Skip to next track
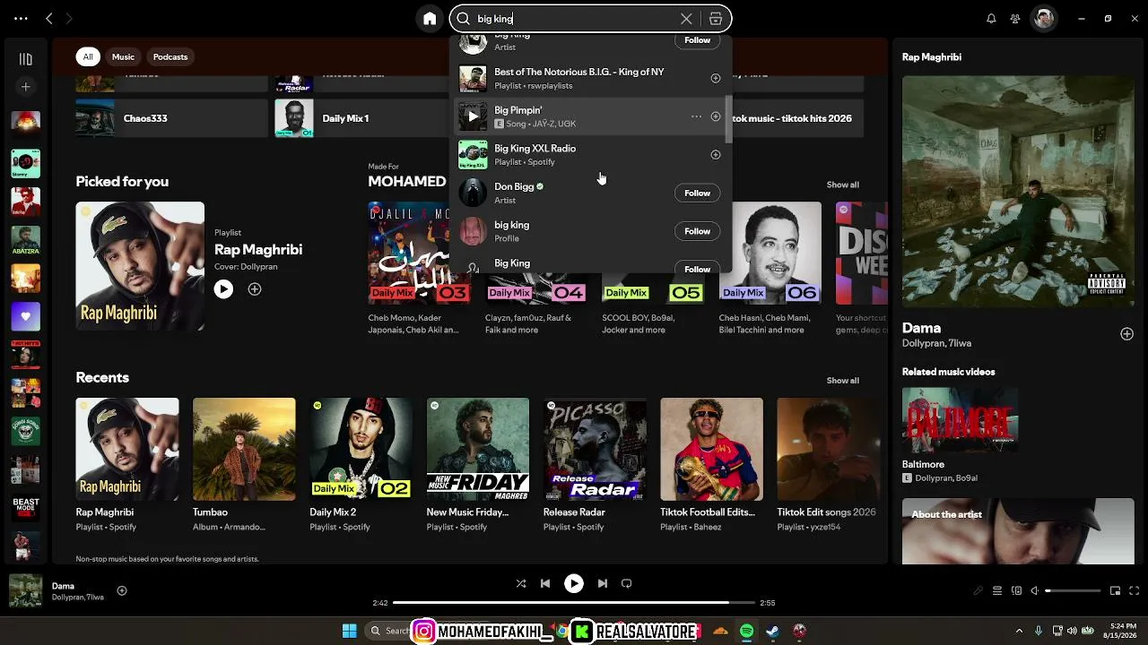Screen dimensions: 1148x645 603,584
